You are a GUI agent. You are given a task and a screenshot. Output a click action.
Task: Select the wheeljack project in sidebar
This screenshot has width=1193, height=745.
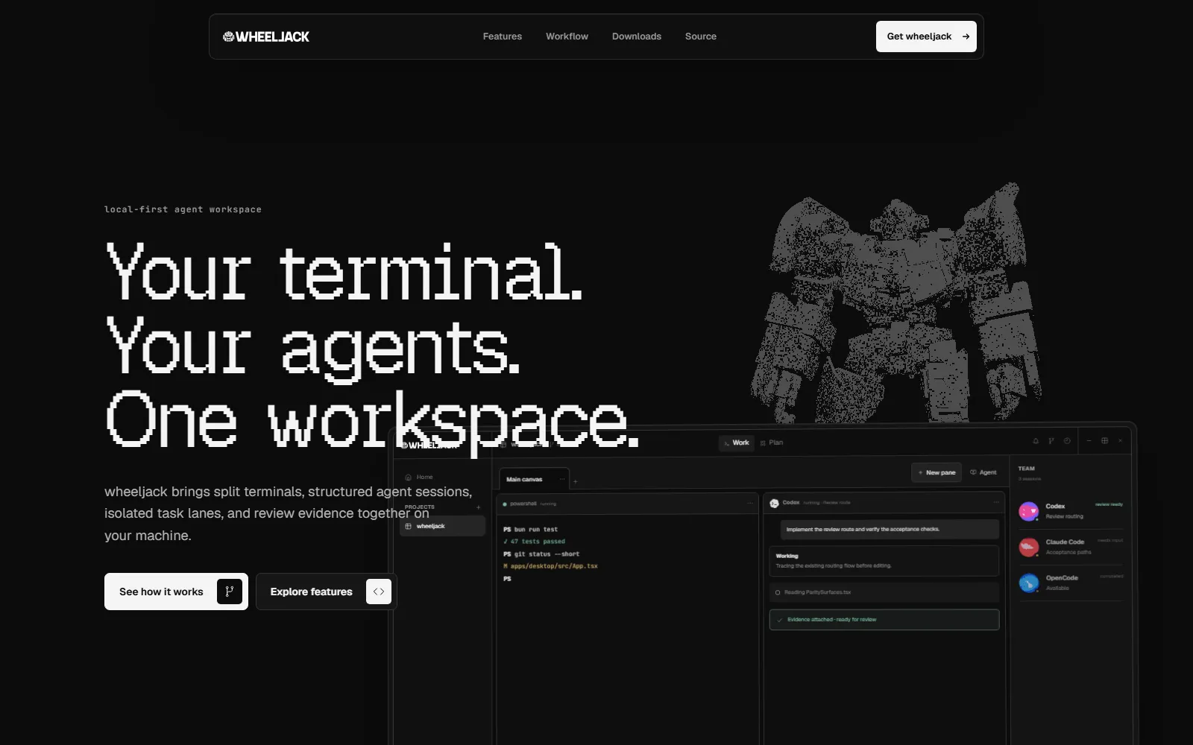pos(443,526)
